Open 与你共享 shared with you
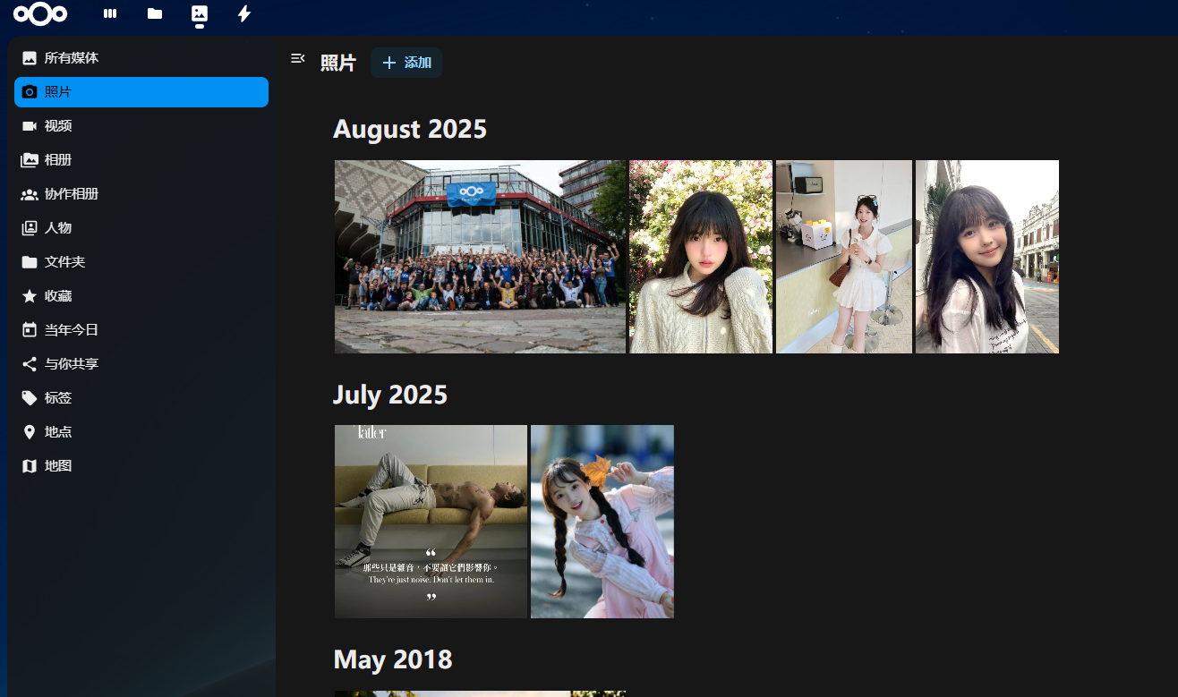 click(141, 364)
